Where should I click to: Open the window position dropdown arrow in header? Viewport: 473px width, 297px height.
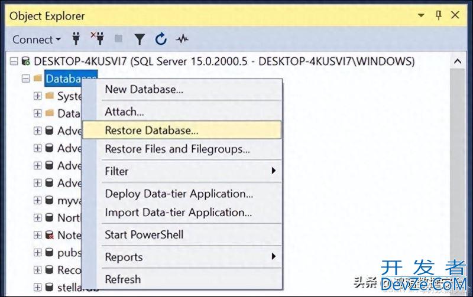coord(420,16)
